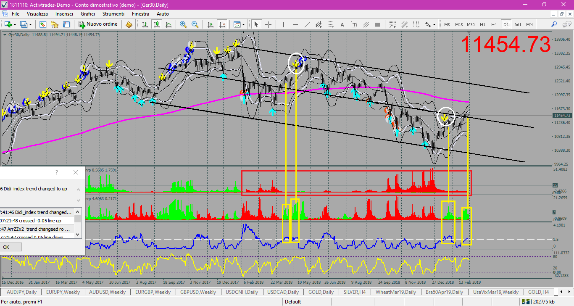Switch chart to candlestick mode
The image size is (574, 306).
coord(157,24)
